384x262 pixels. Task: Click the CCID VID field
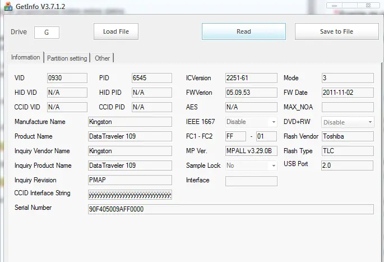(x=67, y=107)
